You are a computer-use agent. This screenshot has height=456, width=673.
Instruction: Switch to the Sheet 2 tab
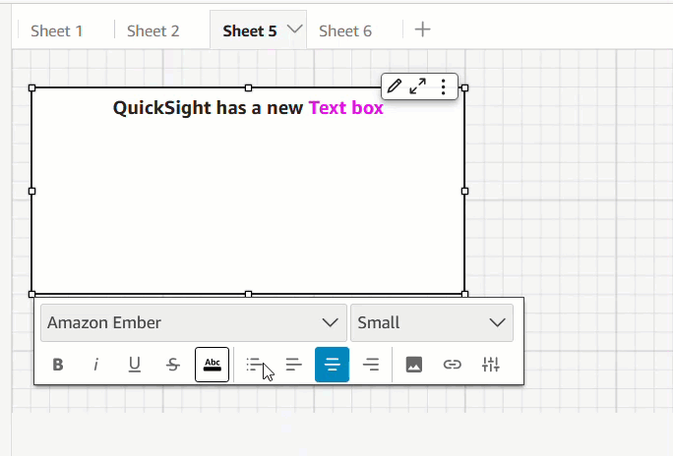coord(153,30)
